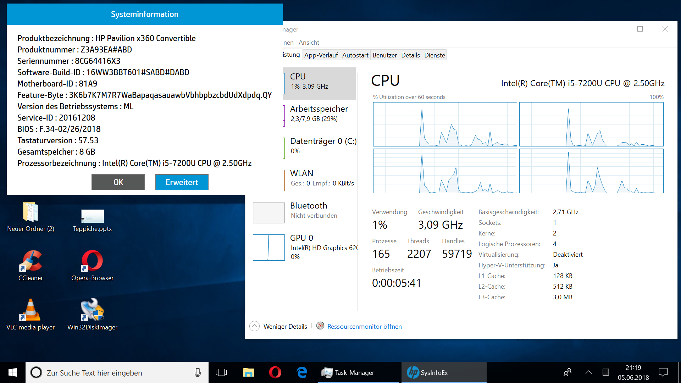Open File Explorer from the taskbar
The width and height of the screenshot is (681, 383).
248,372
